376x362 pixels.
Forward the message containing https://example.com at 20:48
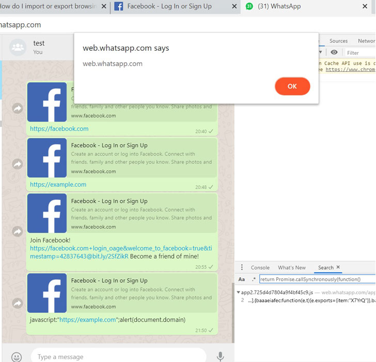click(18, 164)
